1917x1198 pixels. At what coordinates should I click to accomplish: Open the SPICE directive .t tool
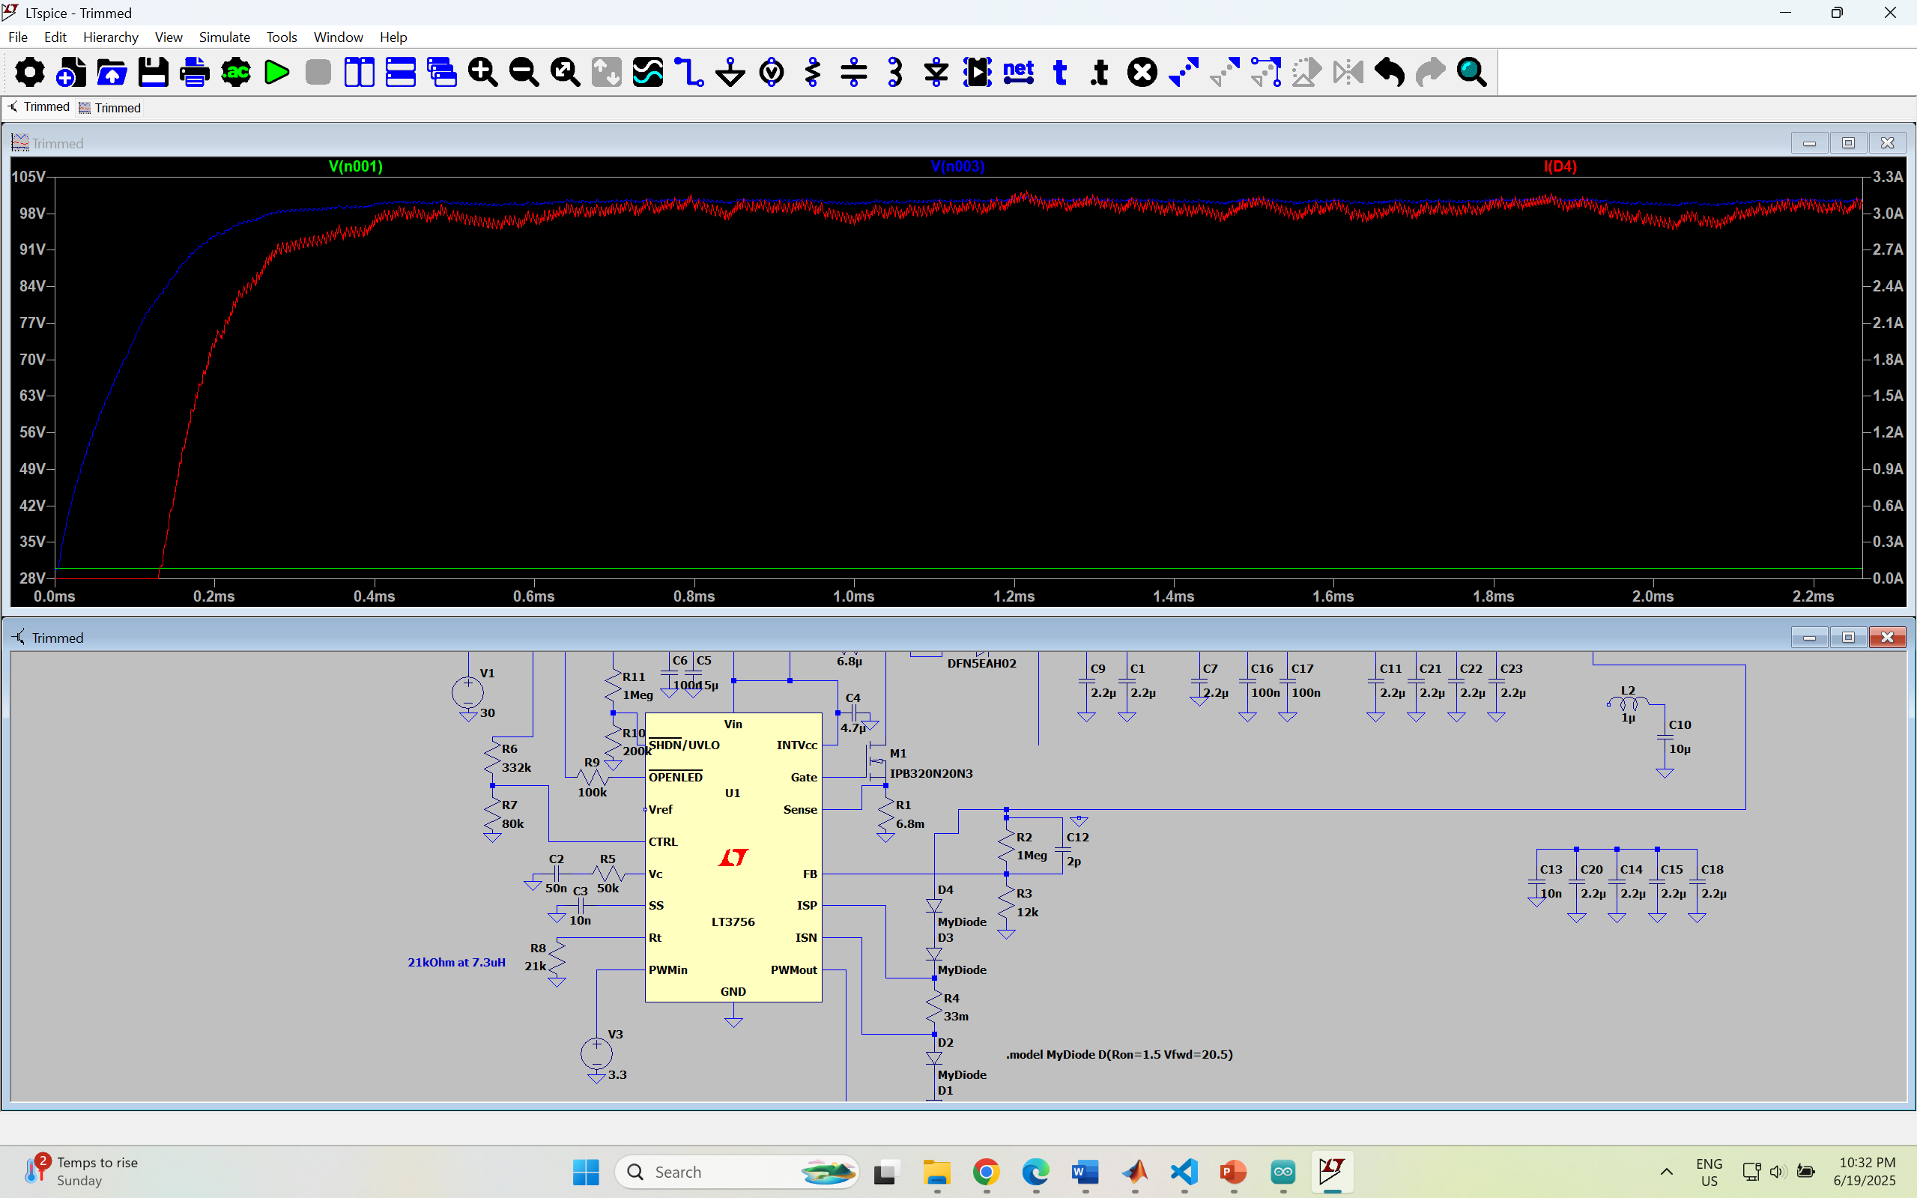[x=1100, y=73]
